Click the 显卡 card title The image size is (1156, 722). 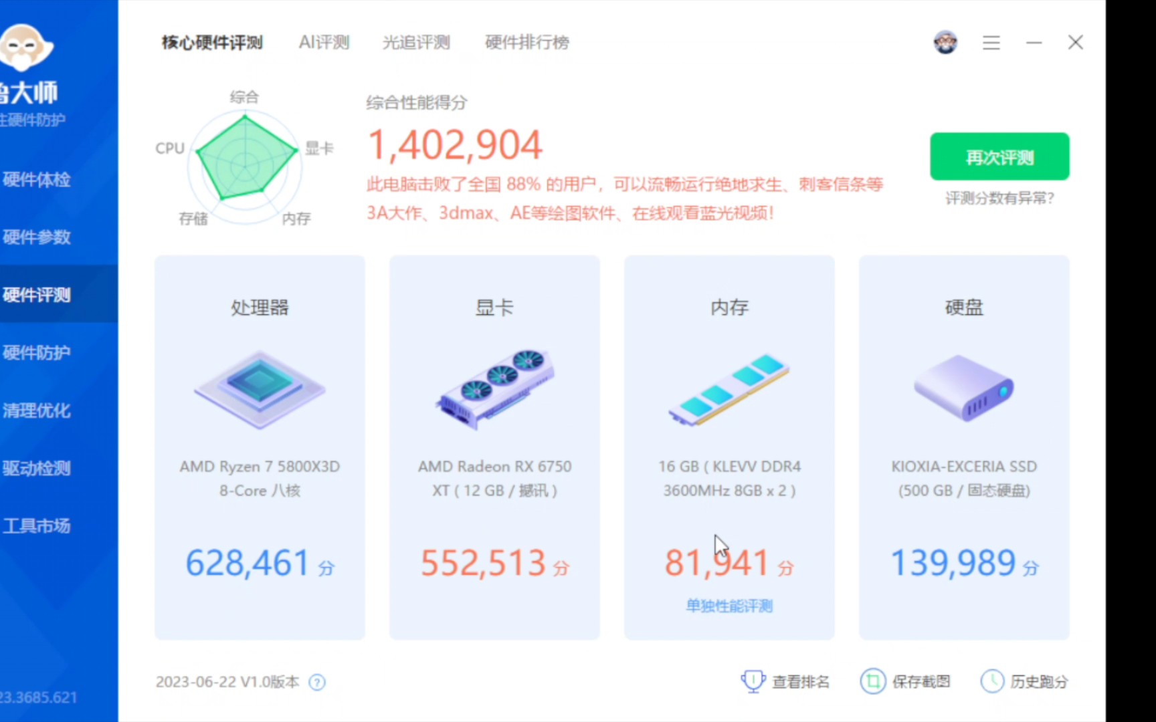[494, 308]
